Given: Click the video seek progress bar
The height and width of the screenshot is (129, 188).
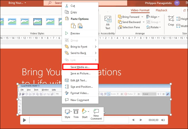Looking at the screenshot, I should coord(79,120).
